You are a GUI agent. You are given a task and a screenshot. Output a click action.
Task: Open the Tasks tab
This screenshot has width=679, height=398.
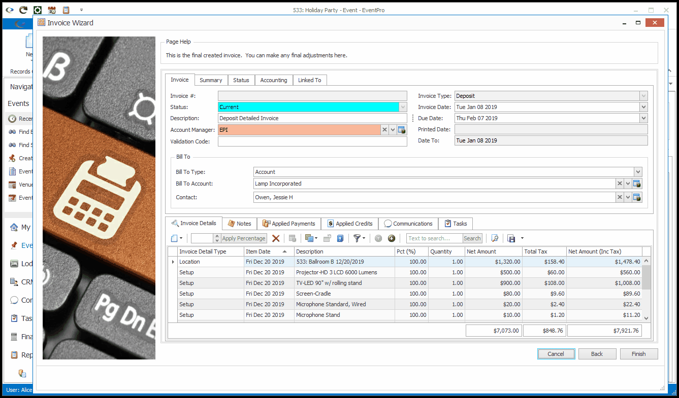pos(456,224)
